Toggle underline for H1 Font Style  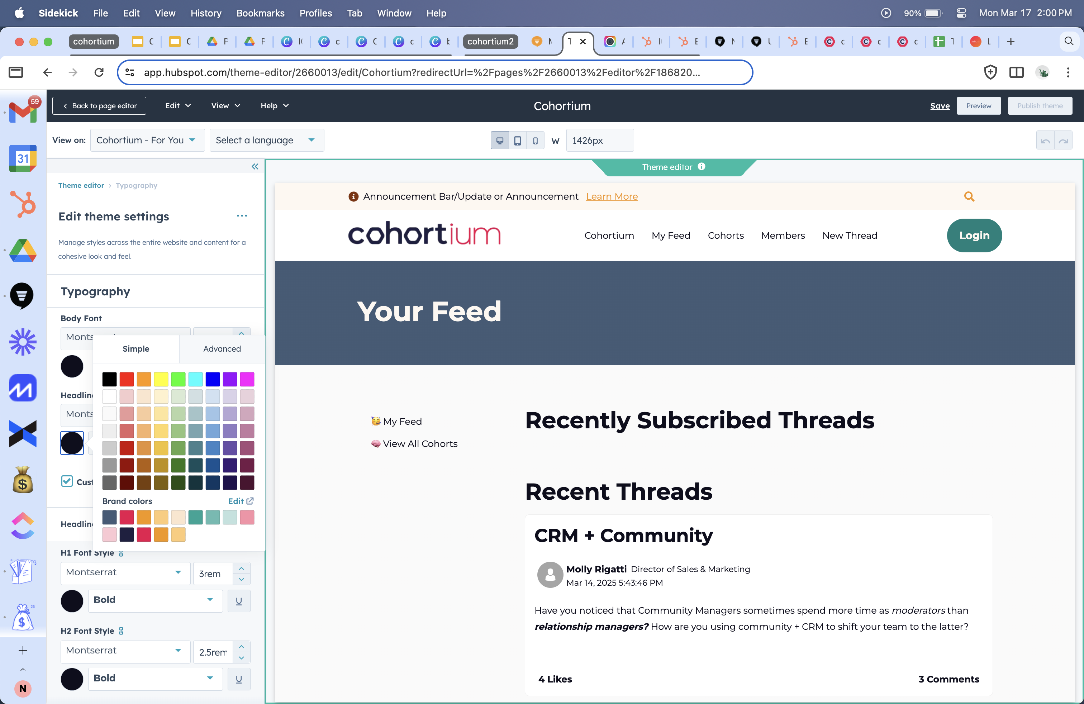pyautogui.click(x=239, y=601)
